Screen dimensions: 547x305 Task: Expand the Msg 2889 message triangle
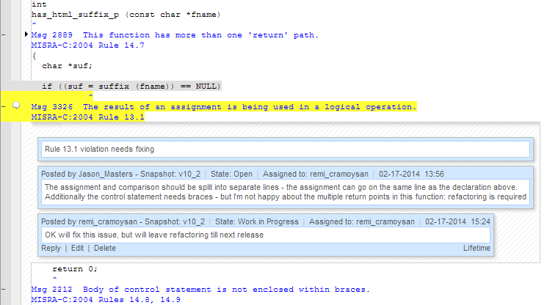(x=26, y=34)
